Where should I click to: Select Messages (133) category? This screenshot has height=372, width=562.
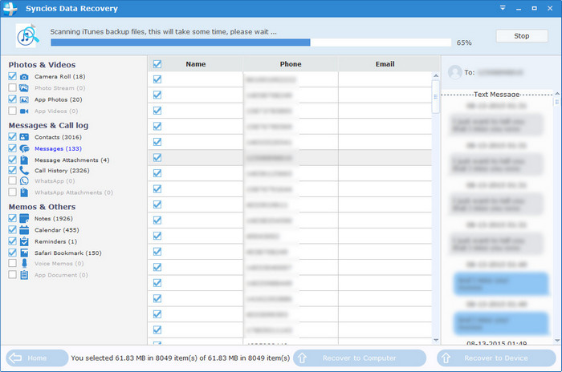pyautogui.click(x=58, y=148)
